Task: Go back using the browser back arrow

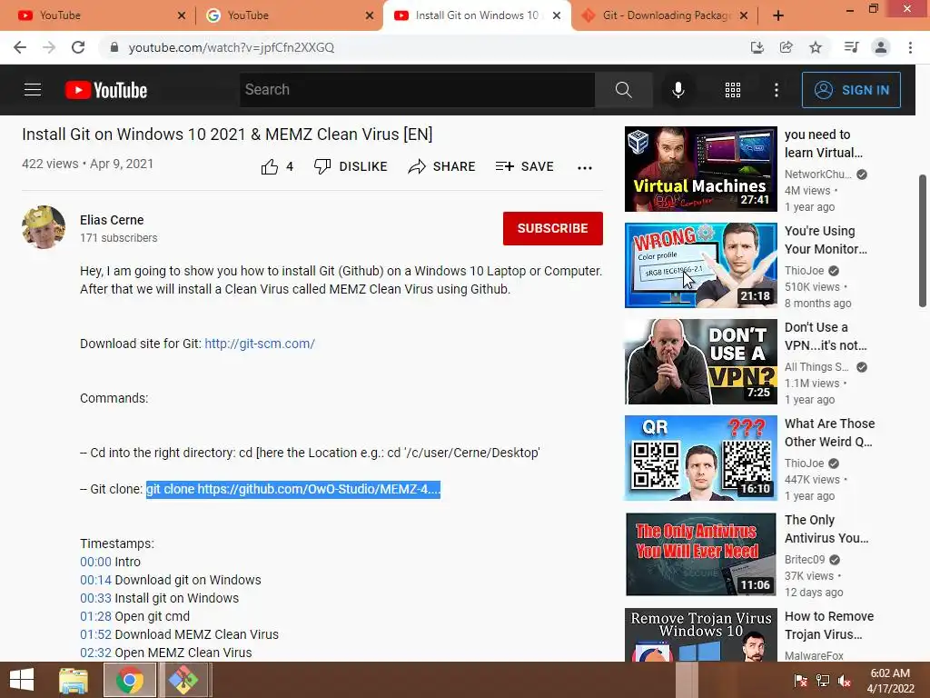Action: coord(20,47)
